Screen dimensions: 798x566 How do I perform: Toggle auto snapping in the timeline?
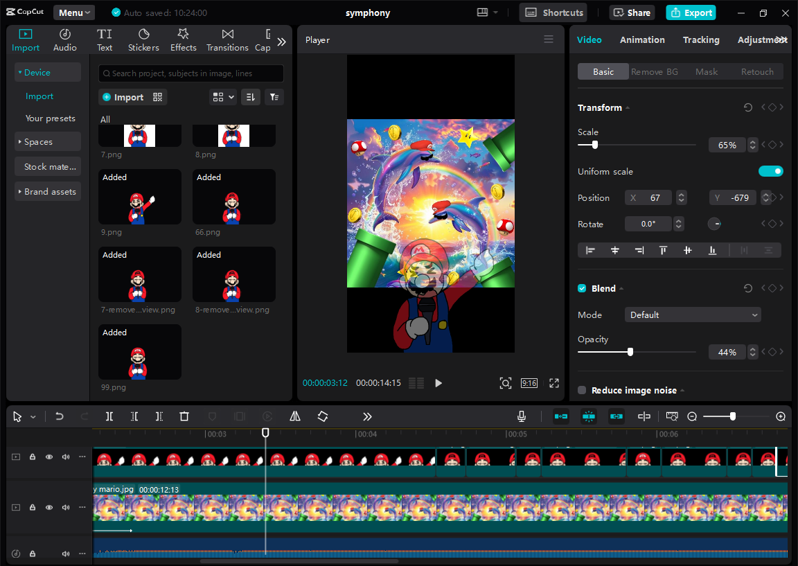(589, 416)
